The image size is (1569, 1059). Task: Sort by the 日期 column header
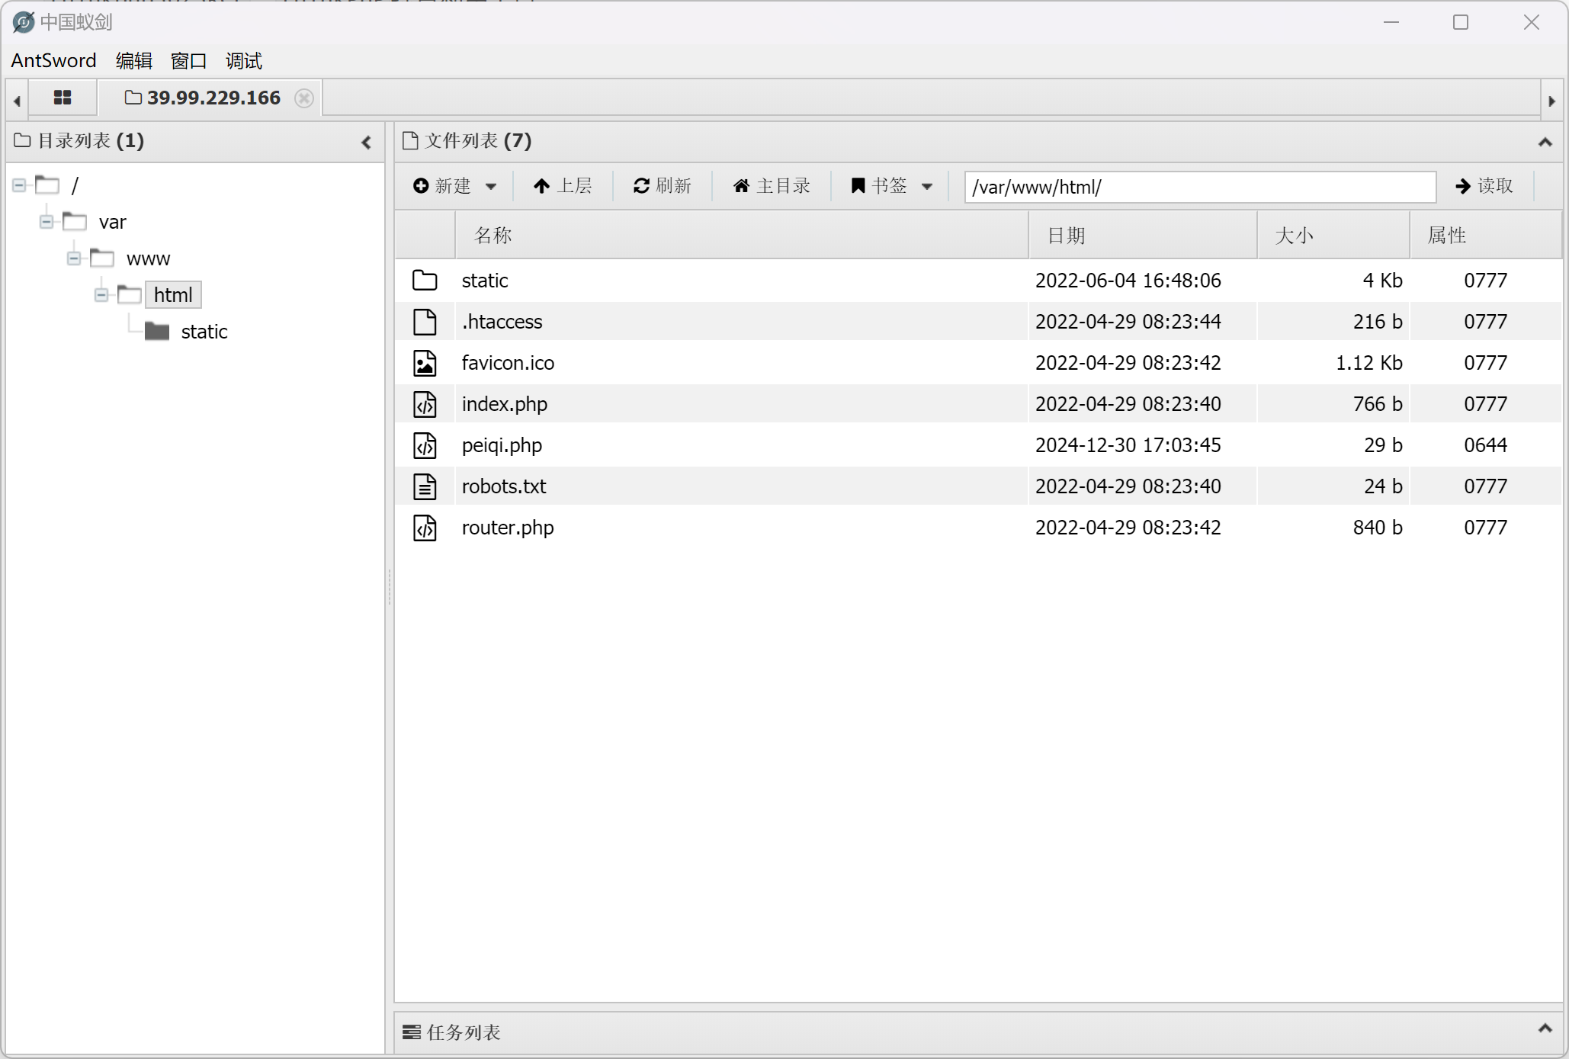(x=1143, y=236)
